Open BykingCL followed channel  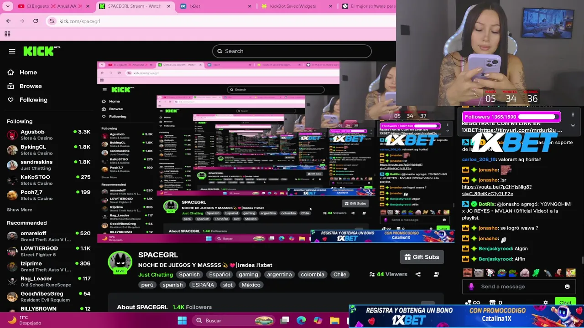click(x=48, y=150)
